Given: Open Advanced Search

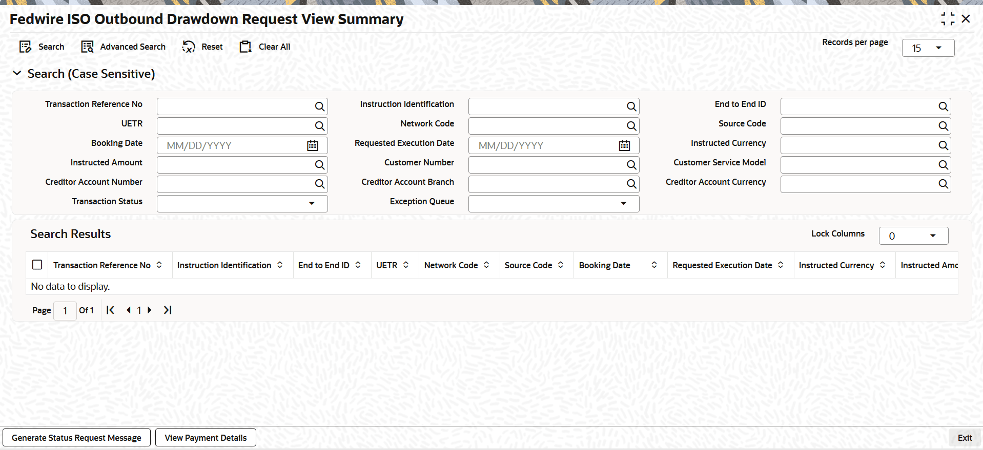Looking at the screenshot, I should click(124, 47).
